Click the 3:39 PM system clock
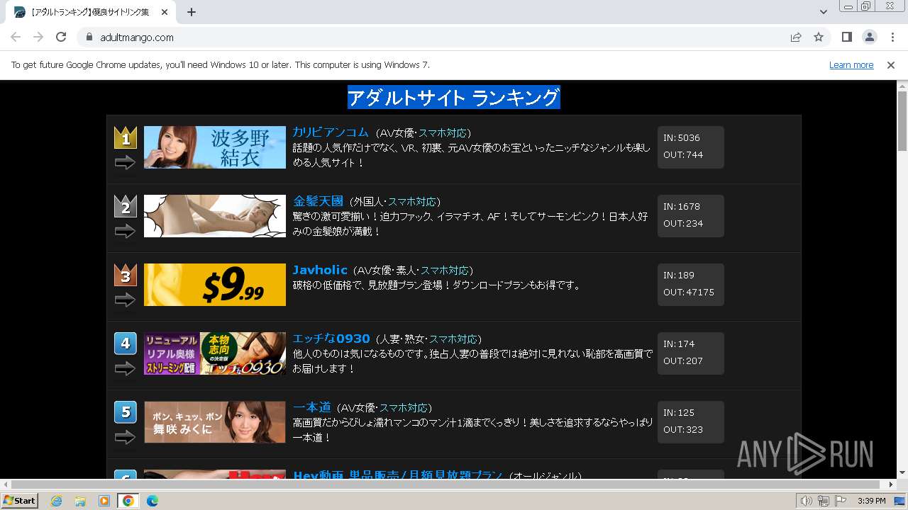 (x=871, y=501)
